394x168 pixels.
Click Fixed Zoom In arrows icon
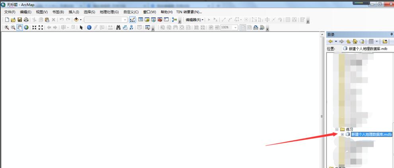pos(34,27)
